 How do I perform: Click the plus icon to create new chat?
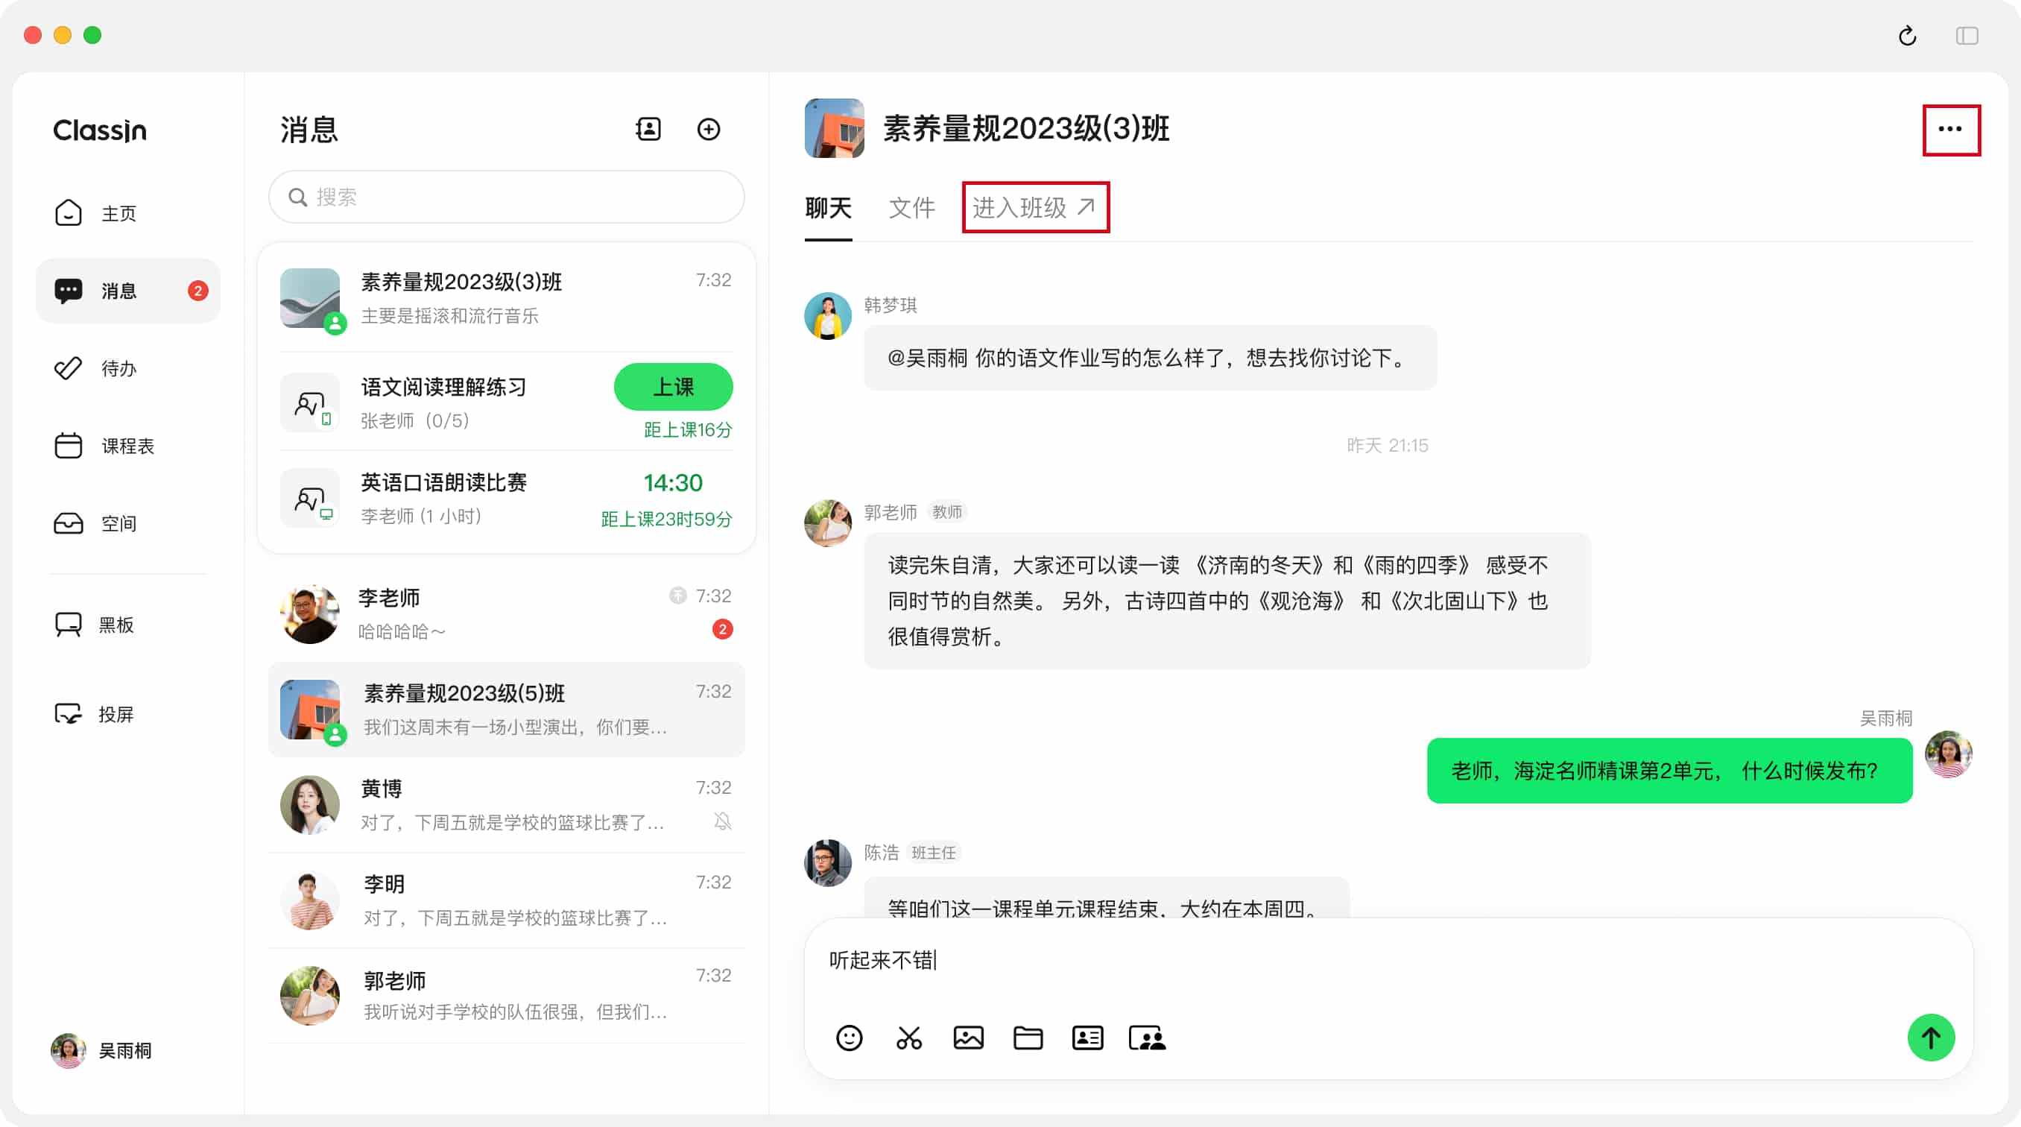point(709,130)
